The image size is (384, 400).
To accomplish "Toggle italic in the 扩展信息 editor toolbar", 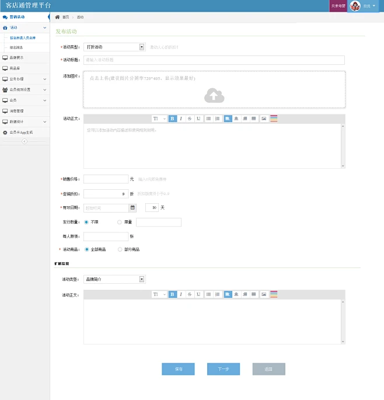I will (181, 294).
